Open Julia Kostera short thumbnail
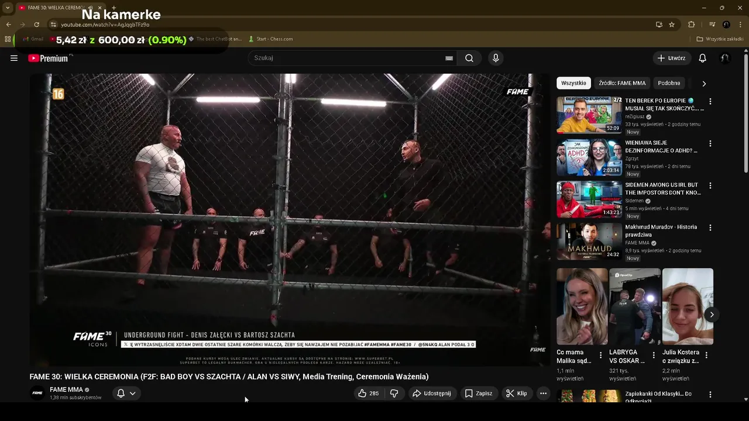 (688, 306)
